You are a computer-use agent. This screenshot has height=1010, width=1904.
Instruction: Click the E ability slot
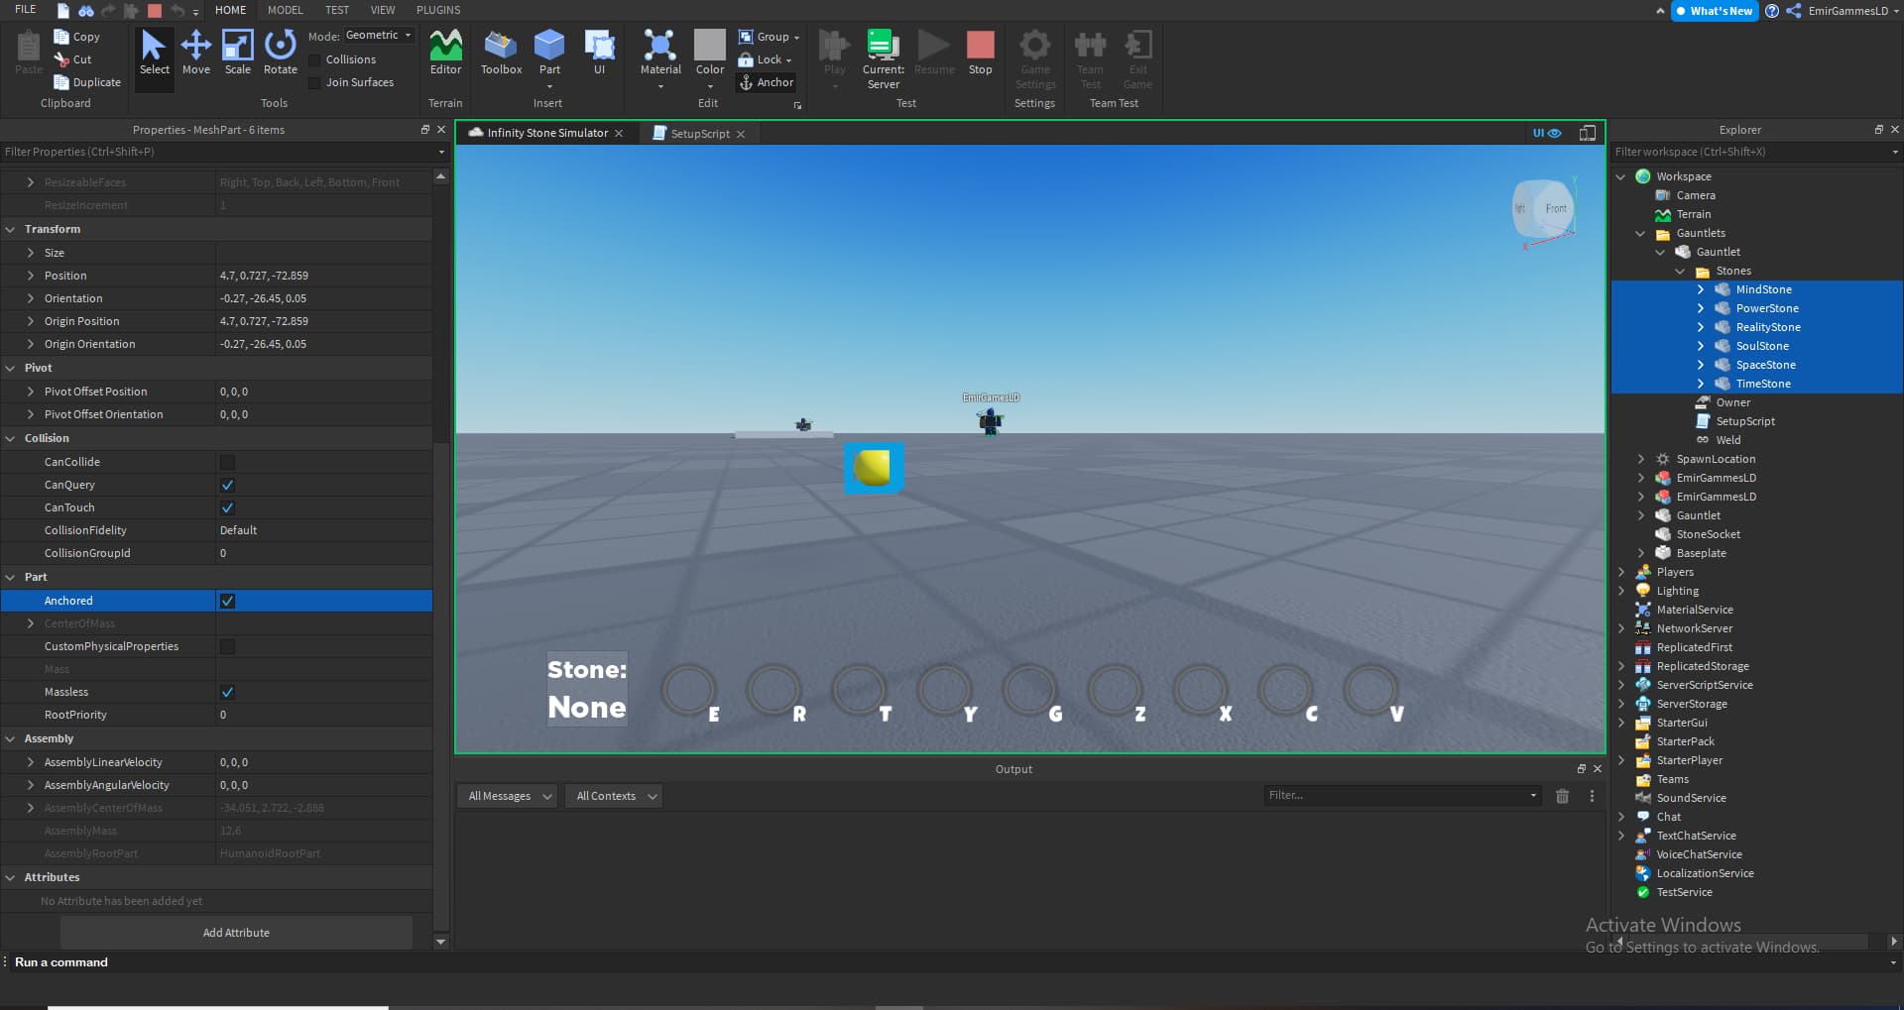(x=688, y=690)
